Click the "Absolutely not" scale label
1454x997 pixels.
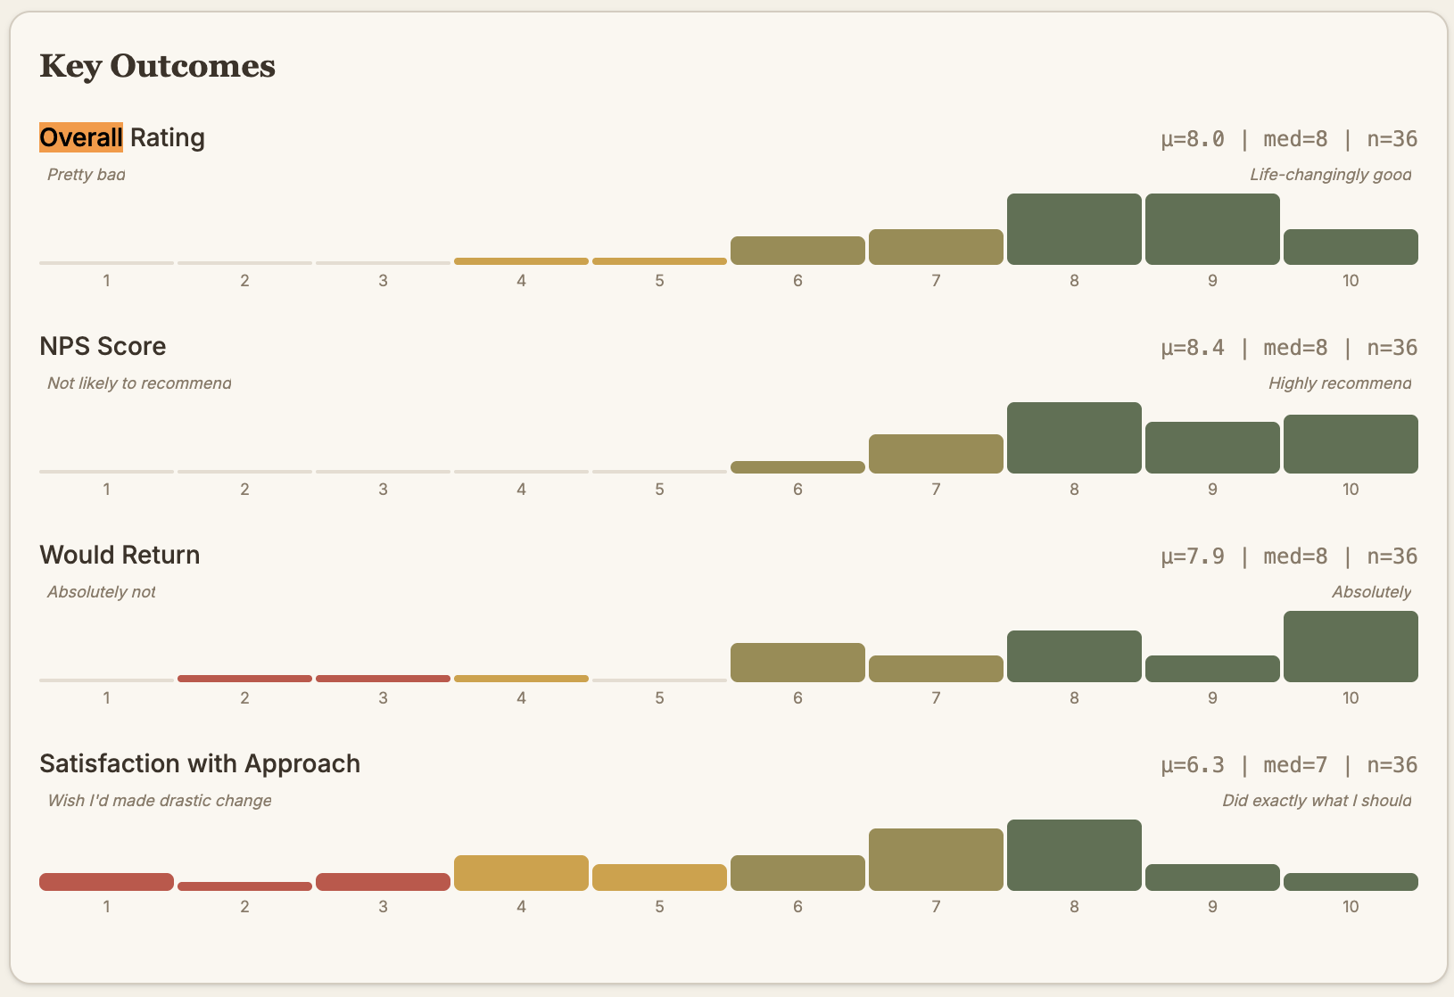(x=101, y=592)
